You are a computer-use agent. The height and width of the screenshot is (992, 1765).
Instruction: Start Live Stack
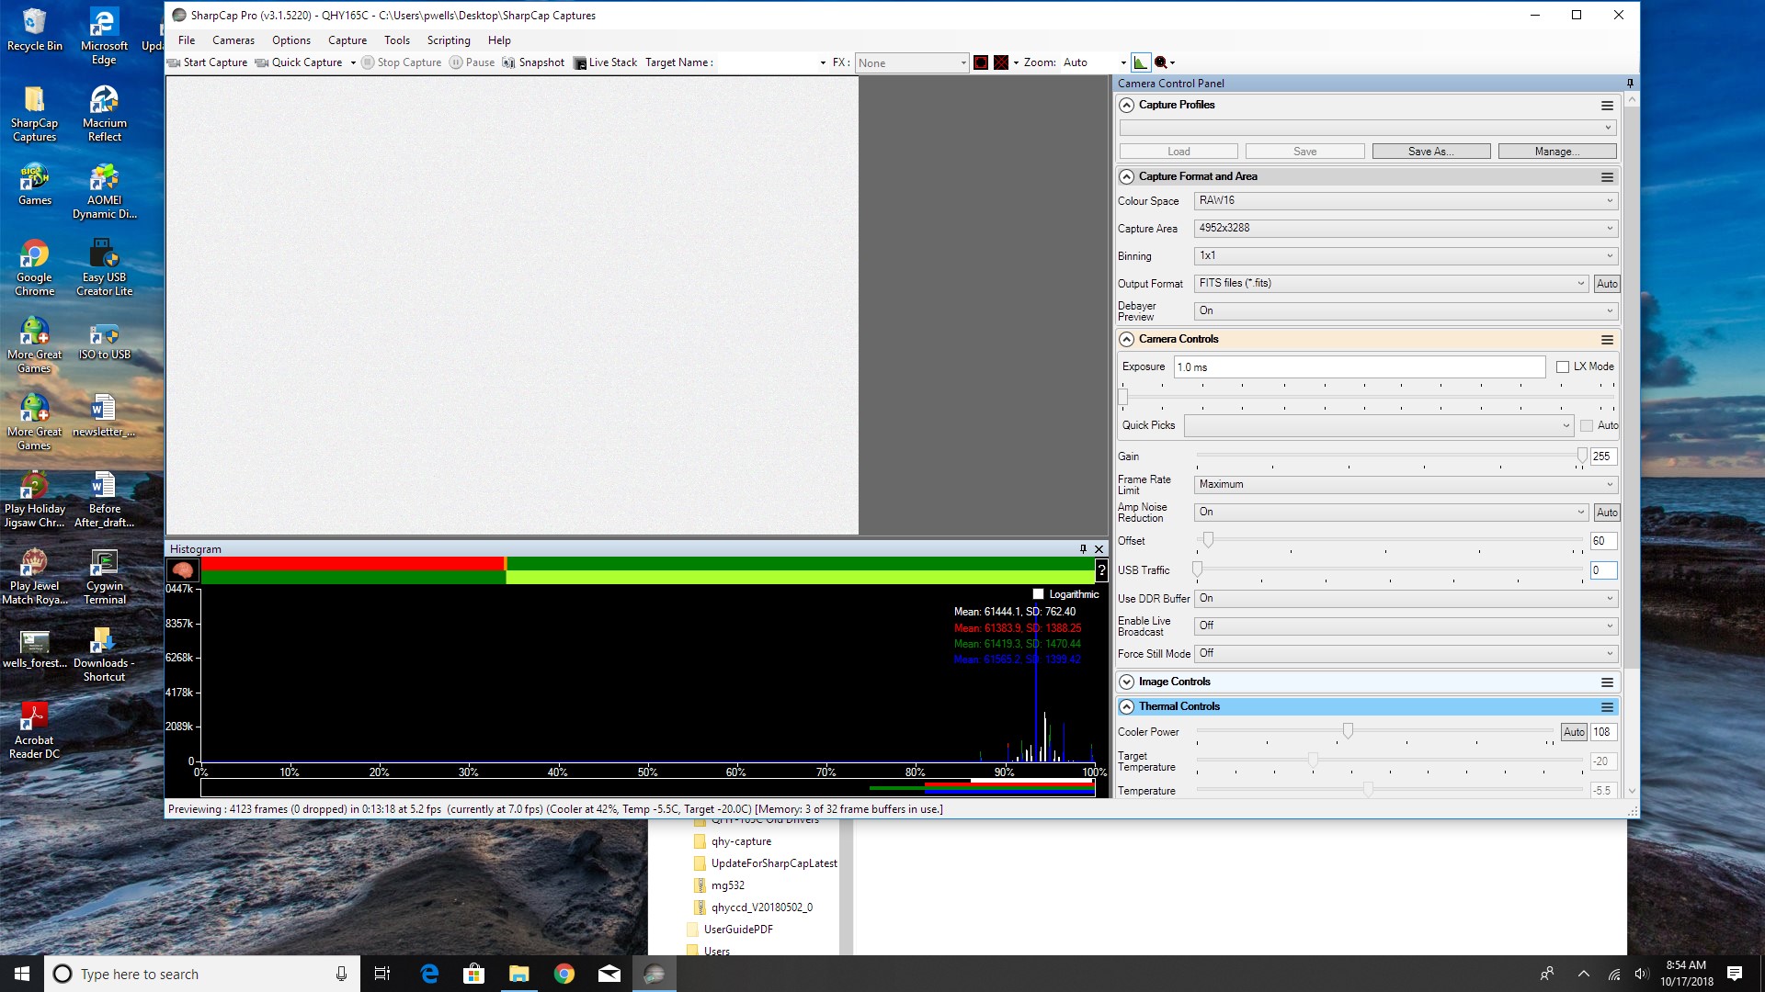point(605,62)
